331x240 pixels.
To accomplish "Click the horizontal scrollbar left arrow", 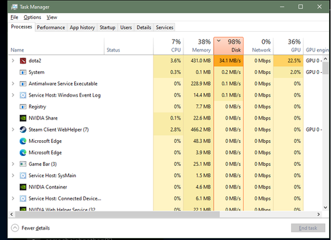I will (x=12, y=214).
